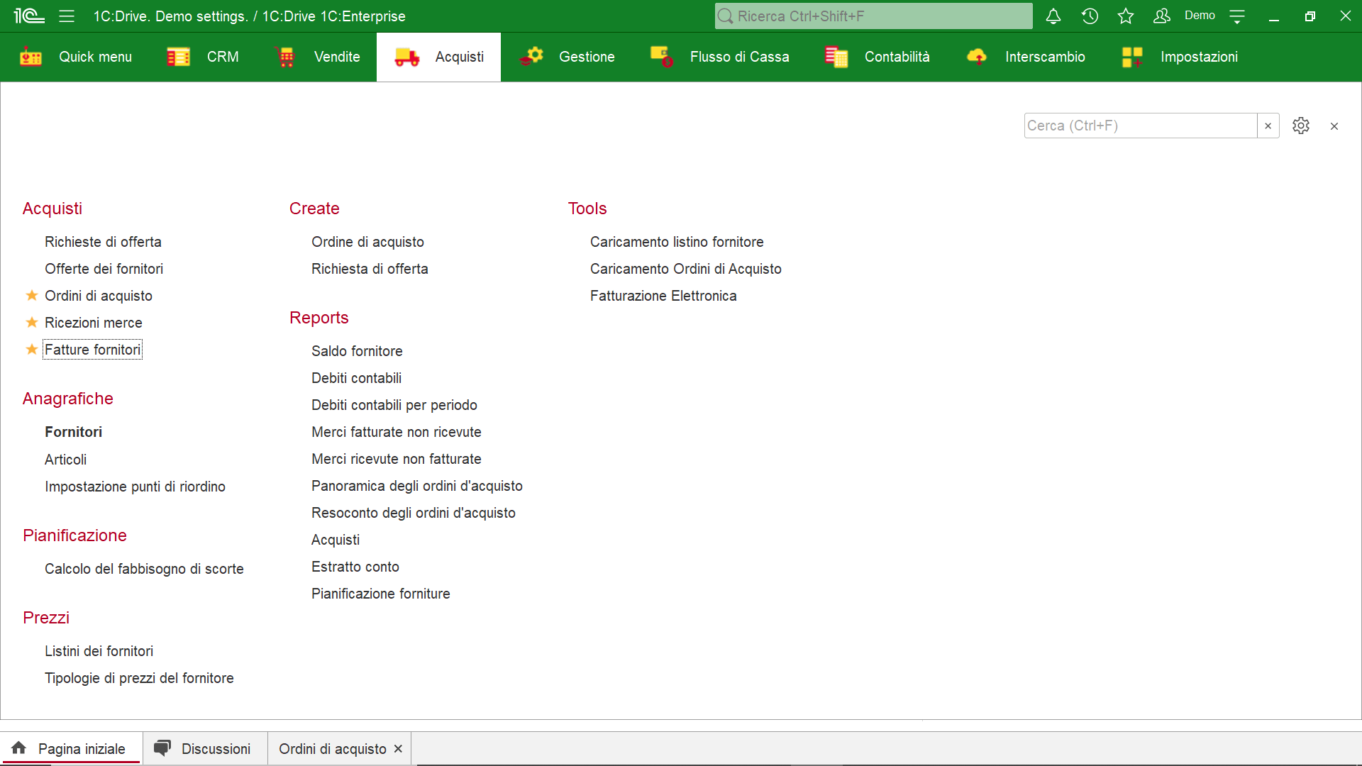Click the Impostazioni tiles icon
The width and height of the screenshot is (1362, 766).
(x=1132, y=57)
